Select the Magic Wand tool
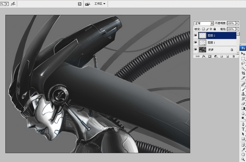Image resolution: width=246 pixels, height=162 pixels. click(243, 68)
